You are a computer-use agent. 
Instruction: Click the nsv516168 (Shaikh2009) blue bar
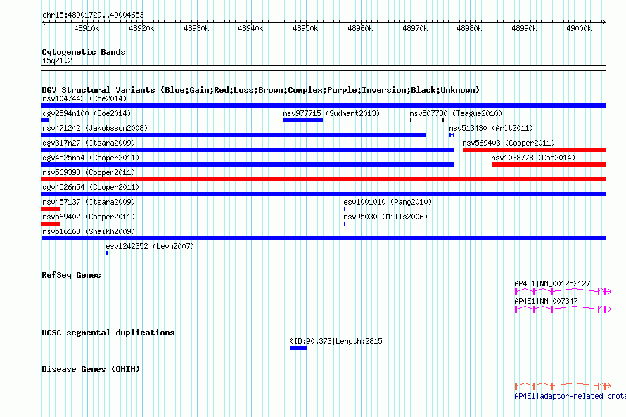(324, 238)
